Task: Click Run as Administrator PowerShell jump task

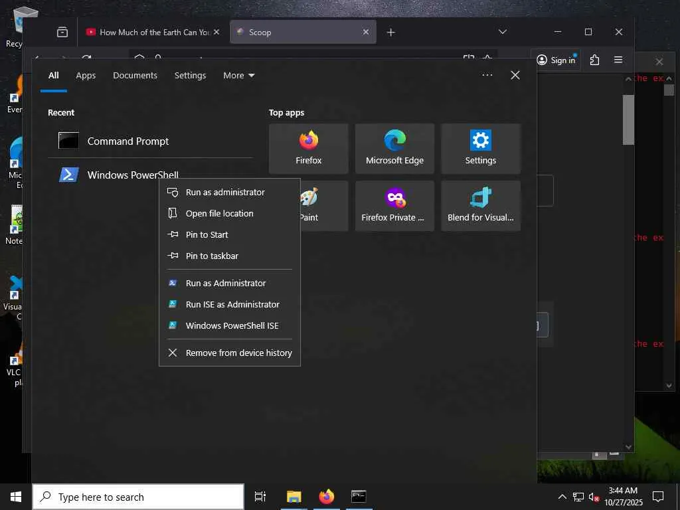Action: click(x=229, y=283)
